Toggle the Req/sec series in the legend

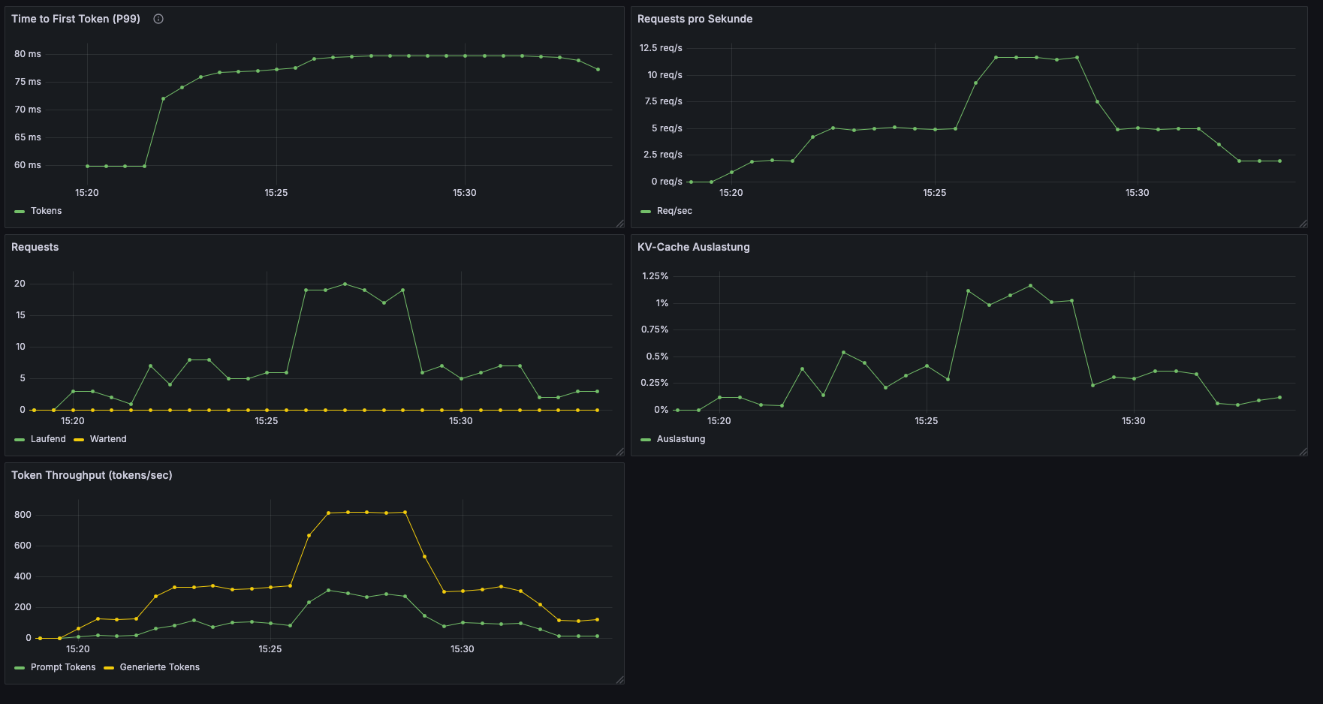click(675, 211)
